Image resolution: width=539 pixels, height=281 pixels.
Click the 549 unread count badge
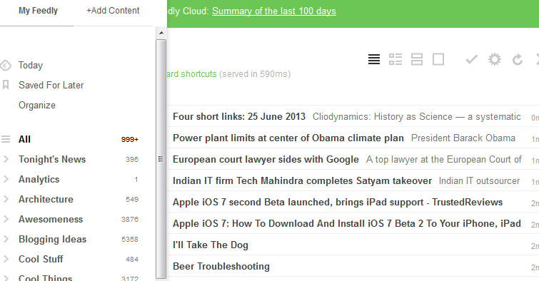132,199
